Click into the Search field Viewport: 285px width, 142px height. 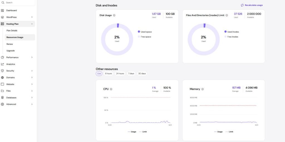19,3
